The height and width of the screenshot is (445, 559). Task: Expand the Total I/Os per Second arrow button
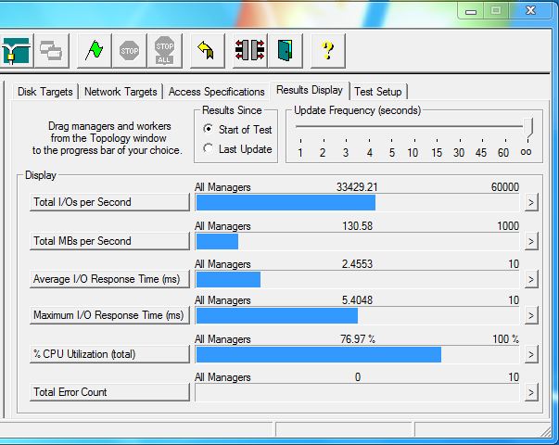click(531, 202)
